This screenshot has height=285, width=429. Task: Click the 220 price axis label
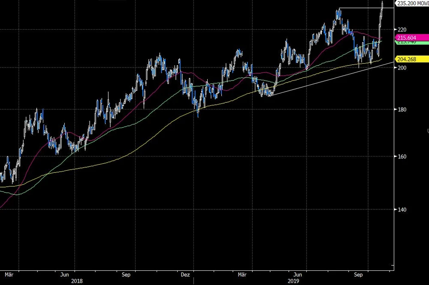[x=402, y=30]
